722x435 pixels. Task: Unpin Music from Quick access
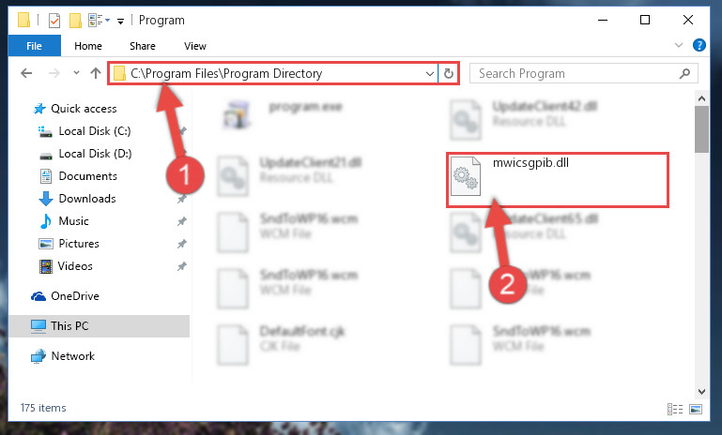(x=182, y=221)
